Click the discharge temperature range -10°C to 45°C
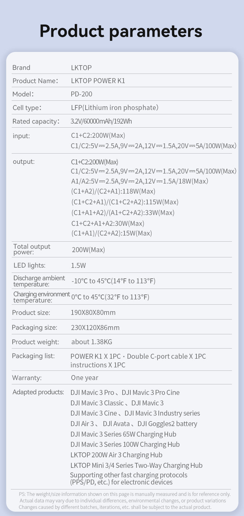The image size is (244, 516). 113,281
